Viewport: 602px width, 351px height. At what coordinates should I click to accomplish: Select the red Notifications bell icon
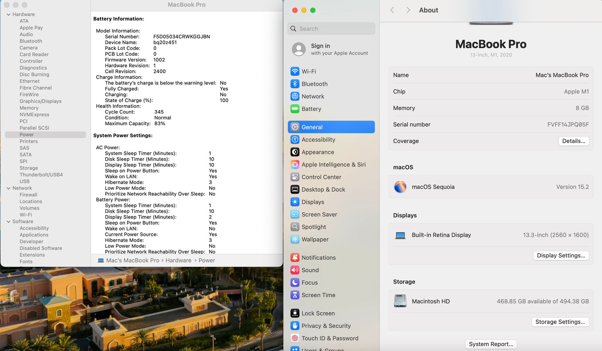295,258
